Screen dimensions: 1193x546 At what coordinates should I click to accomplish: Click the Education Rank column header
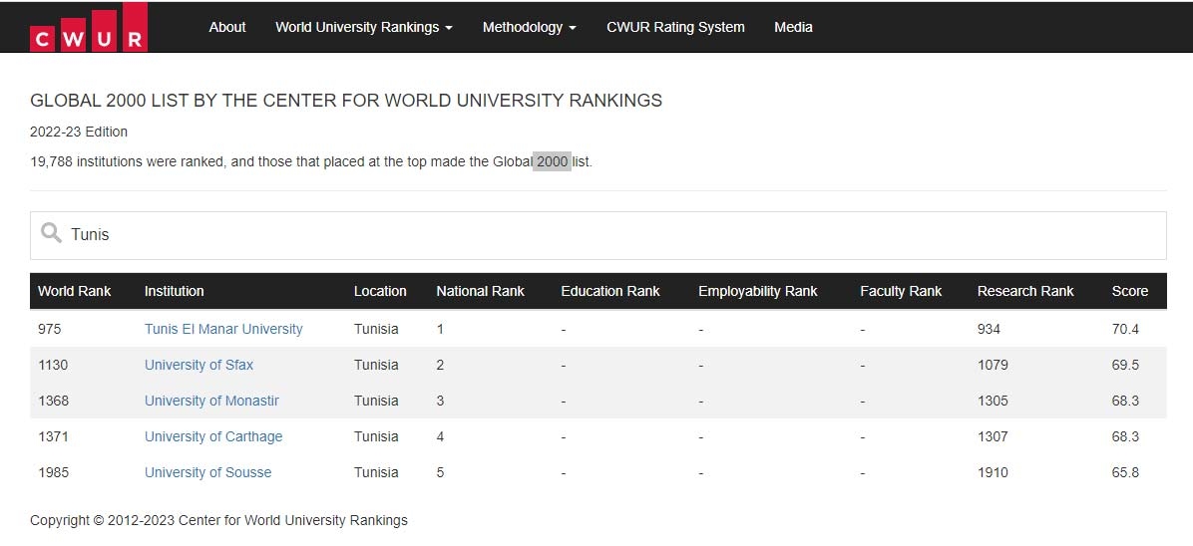pyautogui.click(x=610, y=291)
